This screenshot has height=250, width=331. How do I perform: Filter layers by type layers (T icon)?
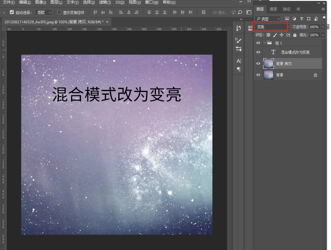tap(302, 19)
